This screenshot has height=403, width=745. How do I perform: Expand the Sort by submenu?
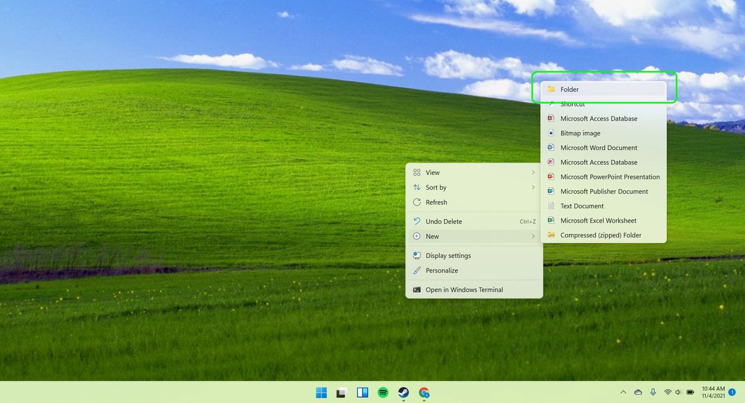(436, 187)
